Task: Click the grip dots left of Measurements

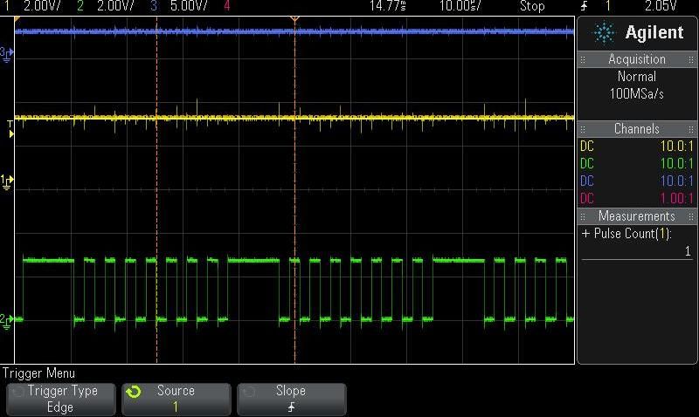Action: coord(583,216)
